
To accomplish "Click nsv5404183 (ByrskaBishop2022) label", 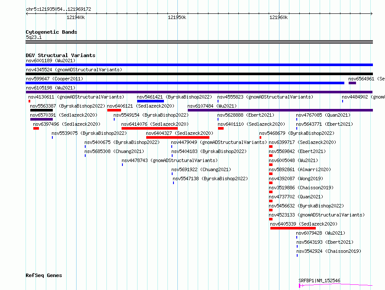I will (x=209, y=151).
